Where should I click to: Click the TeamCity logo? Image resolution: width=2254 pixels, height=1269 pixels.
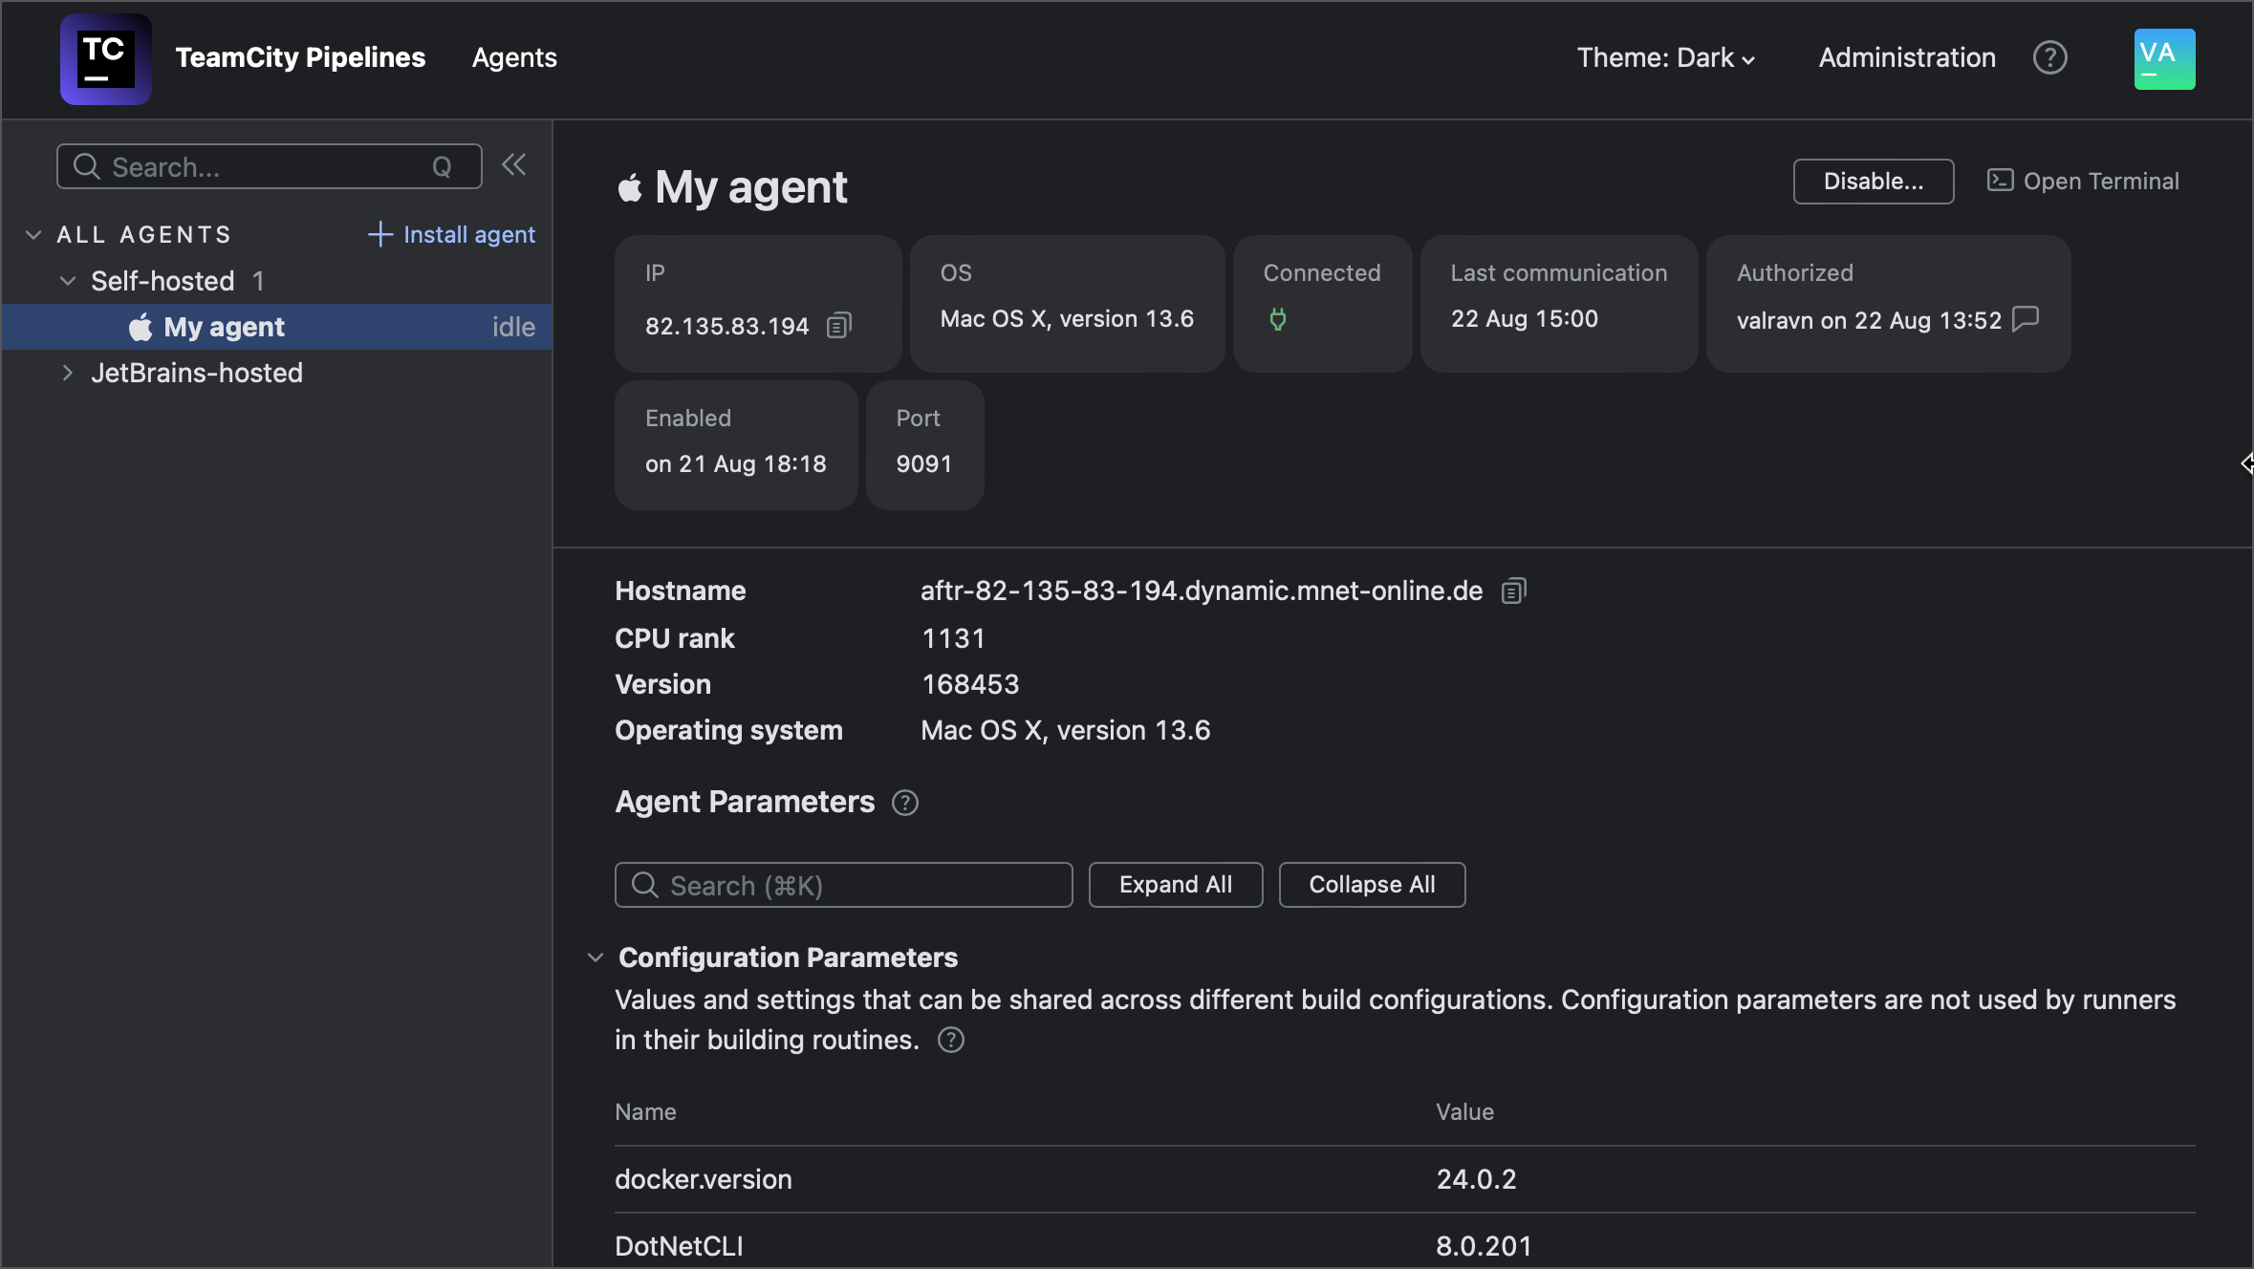pyautogui.click(x=105, y=58)
